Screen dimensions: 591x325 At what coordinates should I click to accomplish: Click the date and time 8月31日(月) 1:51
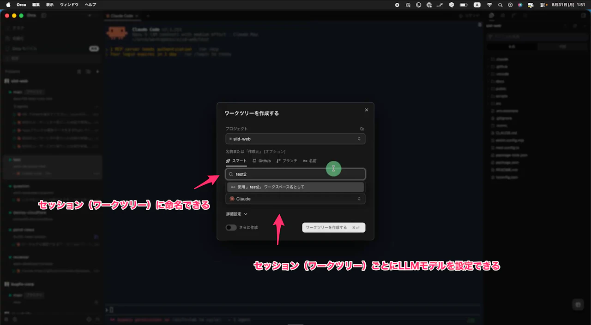(x=568, y=5)
